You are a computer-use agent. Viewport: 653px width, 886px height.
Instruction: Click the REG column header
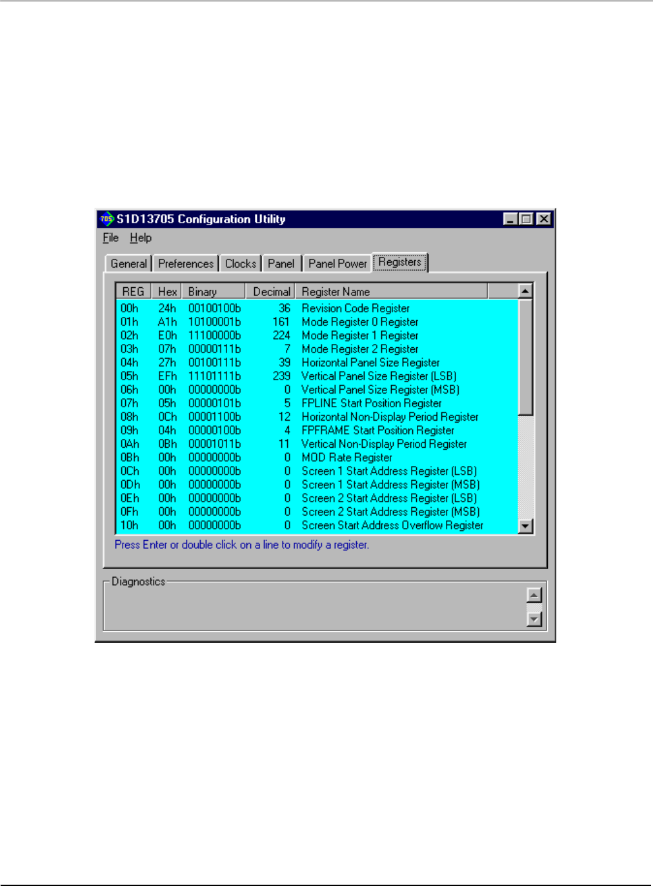tap(134, 292)
